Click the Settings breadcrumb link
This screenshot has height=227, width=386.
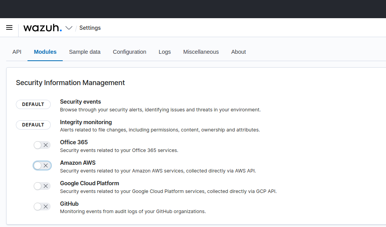click(90, 27)
